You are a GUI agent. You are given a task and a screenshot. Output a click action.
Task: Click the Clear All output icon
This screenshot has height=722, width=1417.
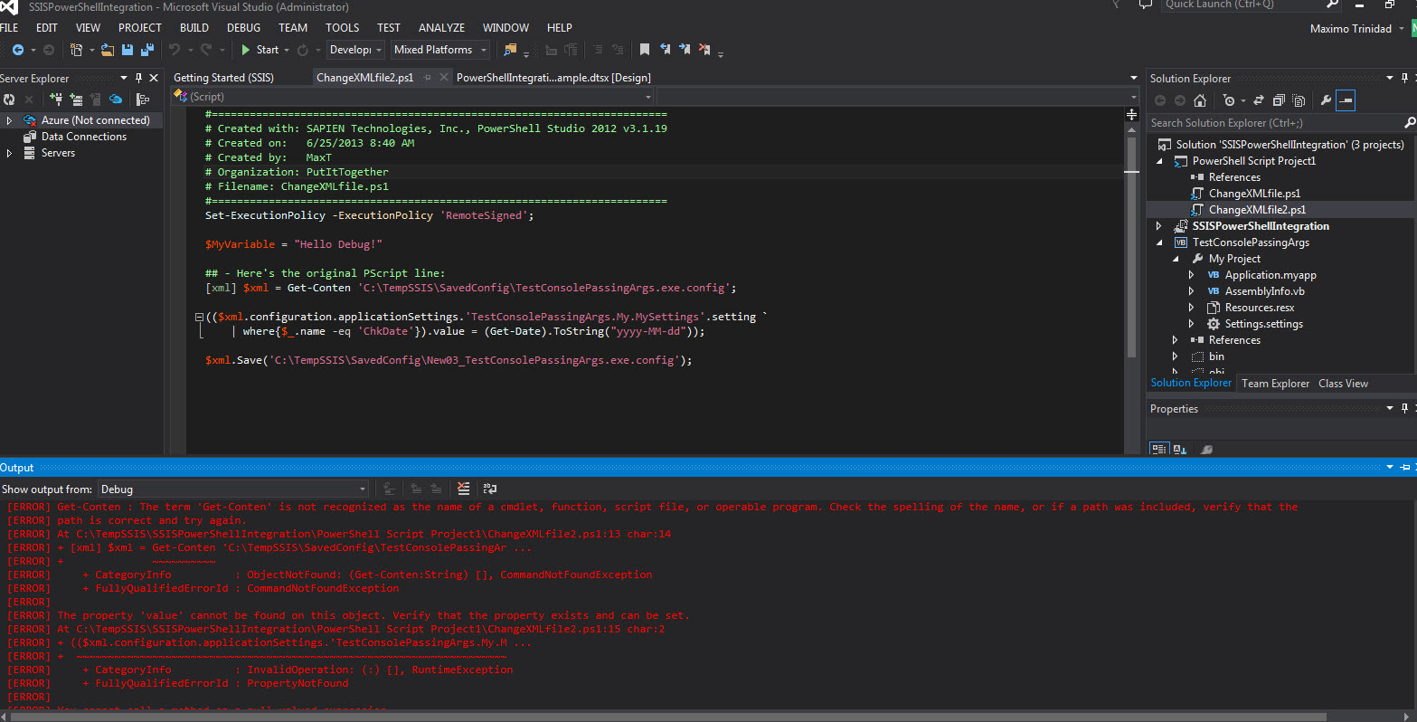464,489
